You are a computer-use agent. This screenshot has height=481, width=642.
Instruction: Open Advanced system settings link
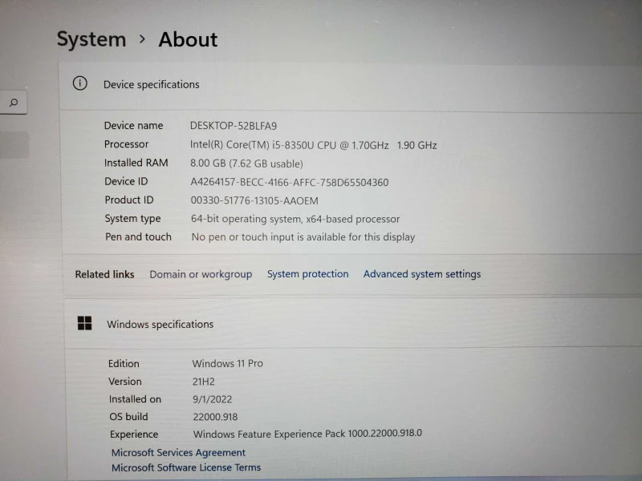coord(422,274)
